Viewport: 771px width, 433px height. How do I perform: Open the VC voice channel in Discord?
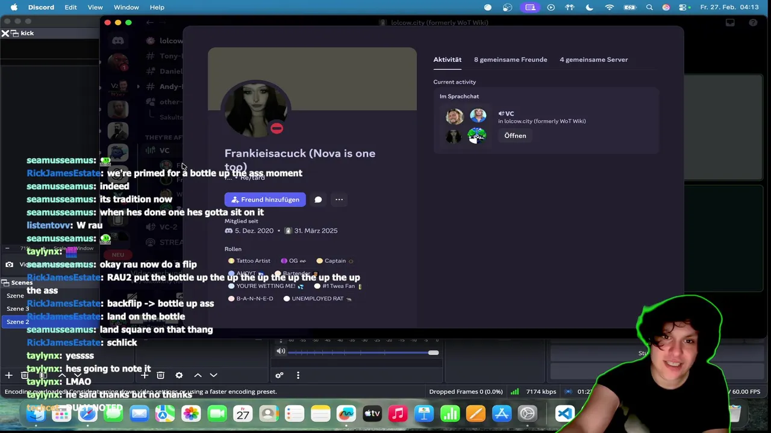pyautogui.click(x=164, y=151)
